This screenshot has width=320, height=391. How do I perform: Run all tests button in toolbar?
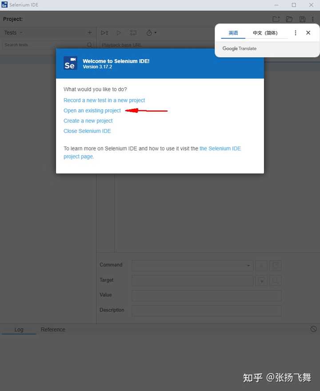(x=104, y=33)
